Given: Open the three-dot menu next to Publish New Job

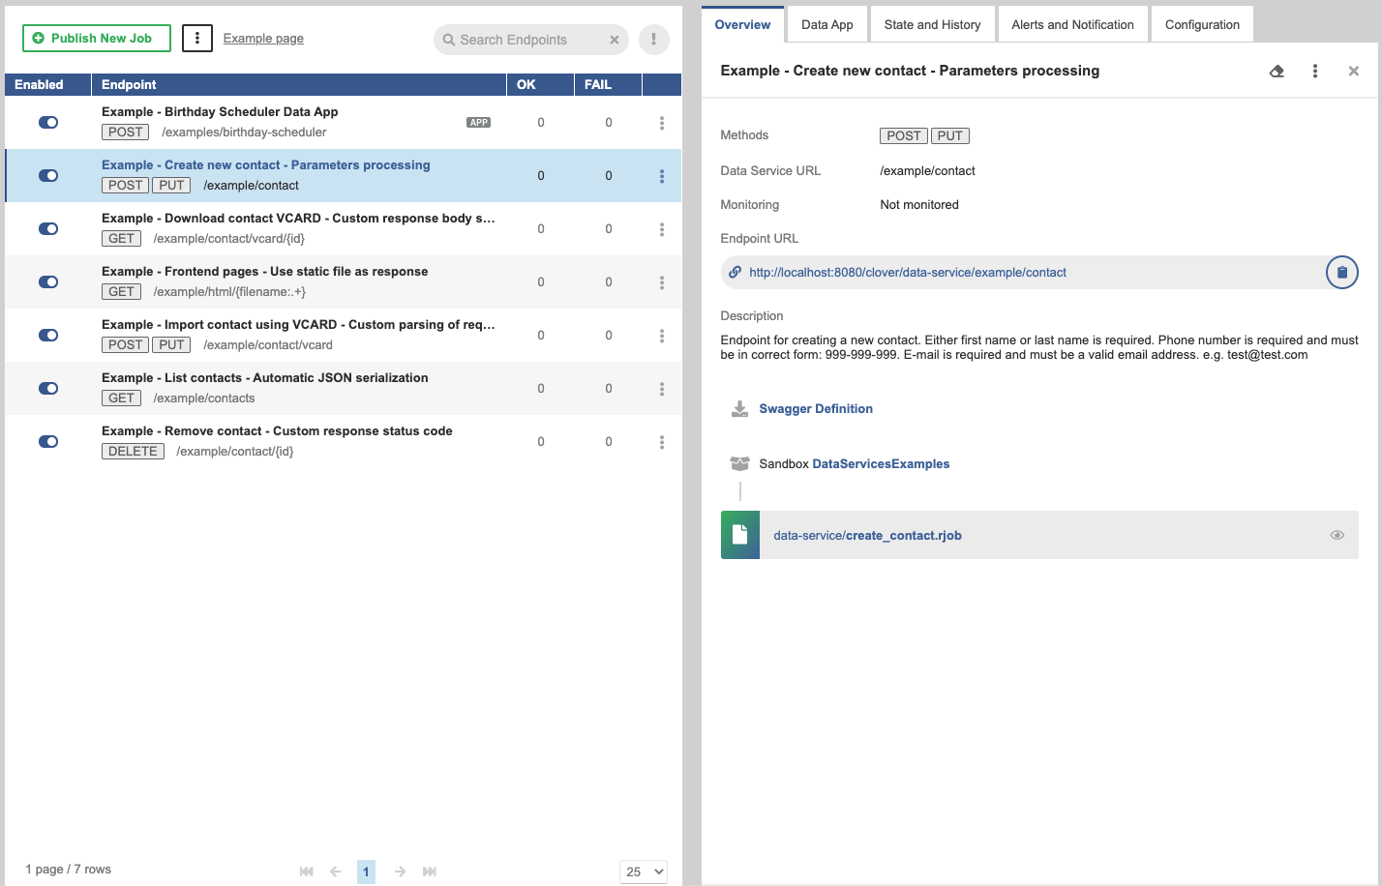Looking at the screenshot, I should pos(197,39).
